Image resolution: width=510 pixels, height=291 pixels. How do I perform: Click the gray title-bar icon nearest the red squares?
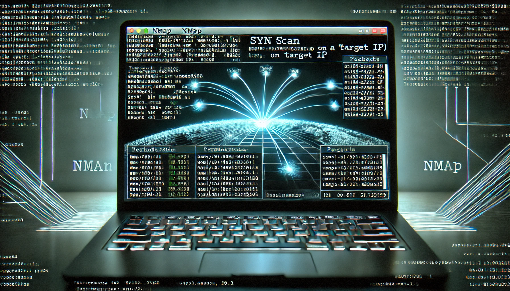(367, 31)
